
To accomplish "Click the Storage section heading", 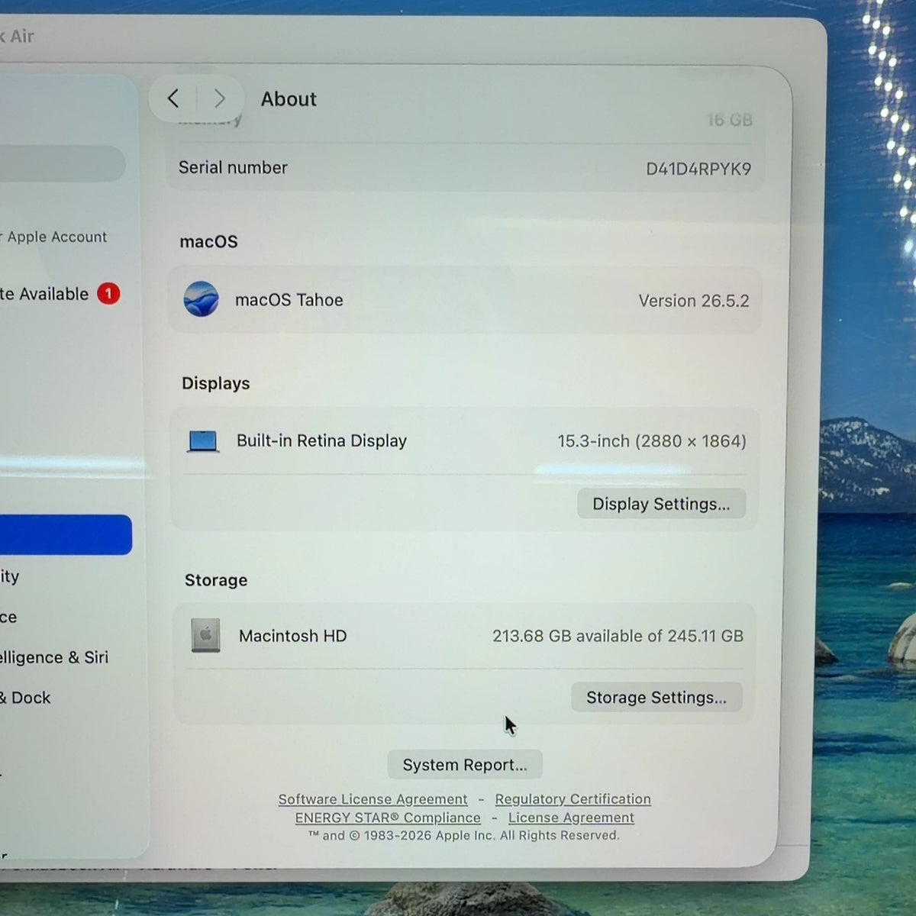I will coord(216,580).
